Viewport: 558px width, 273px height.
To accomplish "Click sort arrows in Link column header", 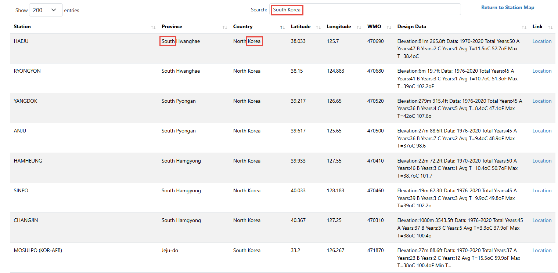I will (550, 27).
